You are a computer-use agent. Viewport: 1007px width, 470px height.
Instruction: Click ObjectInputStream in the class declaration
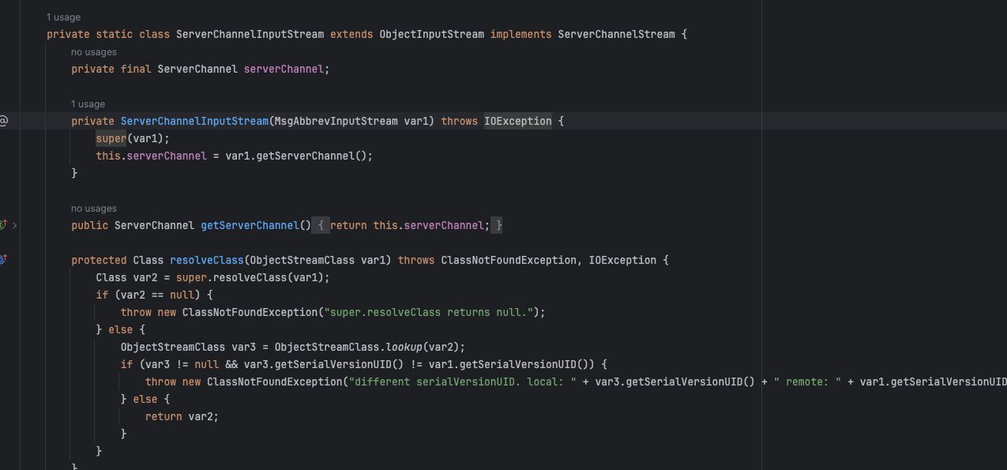tap(431, 35)
